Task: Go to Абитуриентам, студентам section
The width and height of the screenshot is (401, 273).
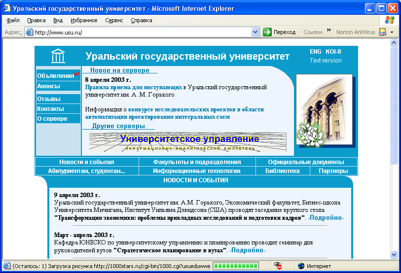Action: click(87, 171)
